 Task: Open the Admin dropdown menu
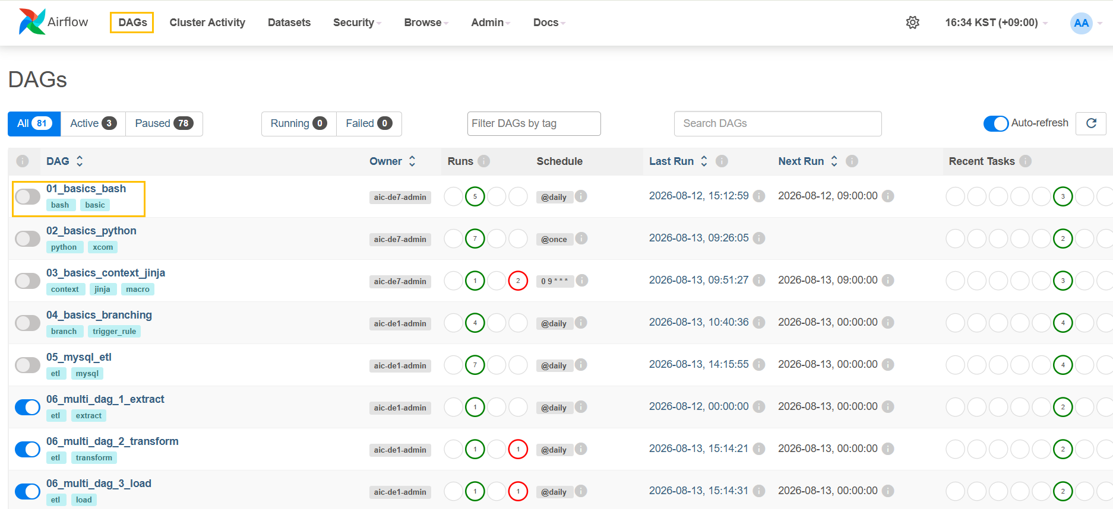click(x=491, y=23)
